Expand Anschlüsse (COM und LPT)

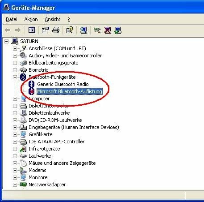[15, 48]
